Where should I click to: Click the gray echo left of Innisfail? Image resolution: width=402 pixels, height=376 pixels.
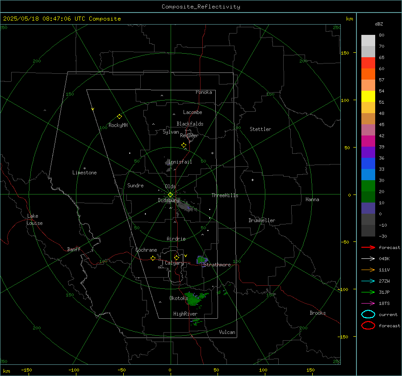(x=168, y=164)
